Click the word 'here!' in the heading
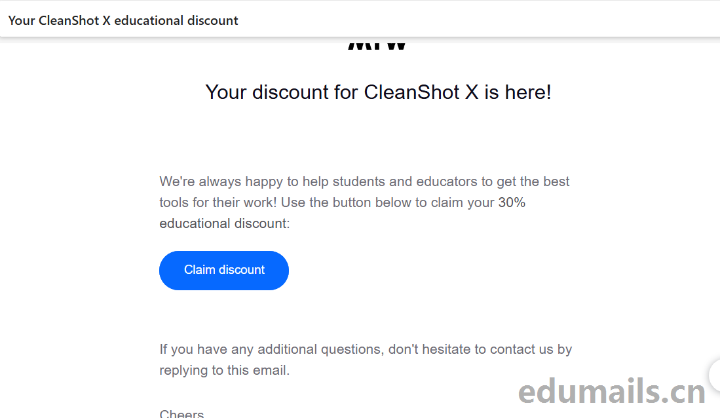Screen dimensions: 720x418 point(528,92)
